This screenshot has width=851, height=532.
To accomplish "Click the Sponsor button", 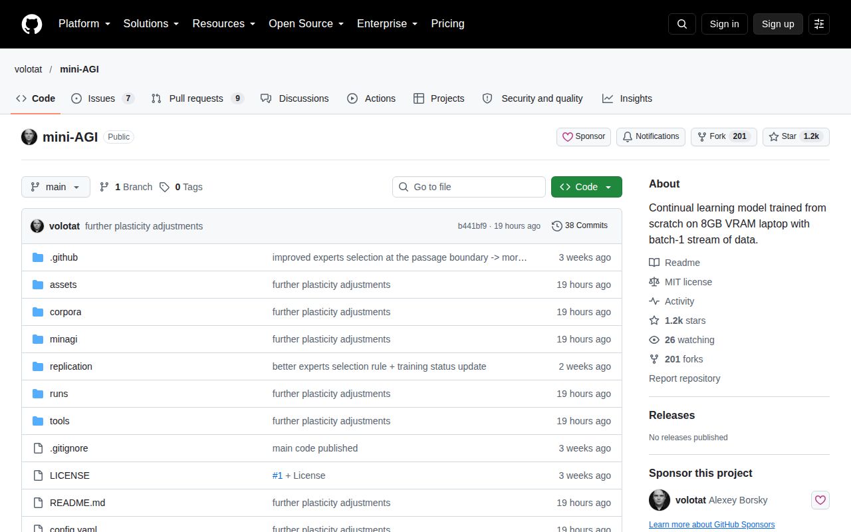I will pos(584,137).
